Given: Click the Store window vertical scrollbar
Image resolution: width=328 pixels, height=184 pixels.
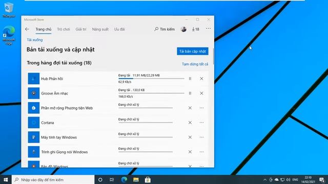Looking at the screenshot, I should [x=213, y=56].
